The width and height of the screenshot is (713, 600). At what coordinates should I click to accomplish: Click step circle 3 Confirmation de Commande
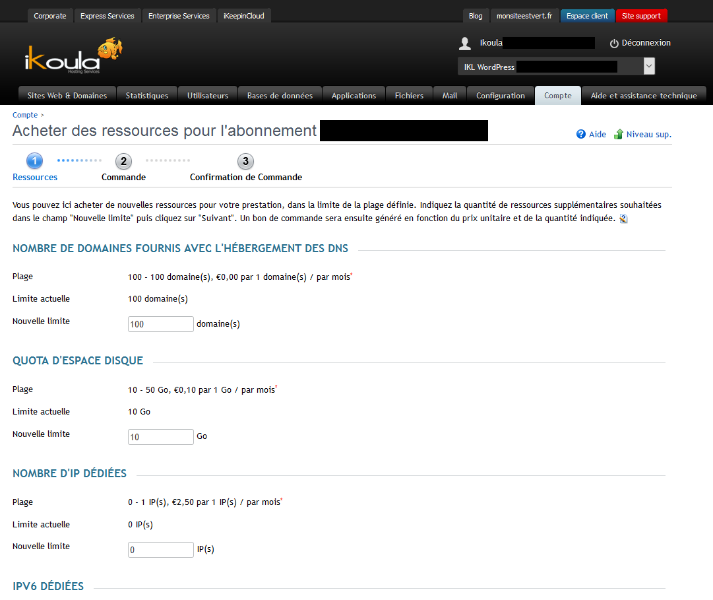pyautogui.click(x=245, y=160)
